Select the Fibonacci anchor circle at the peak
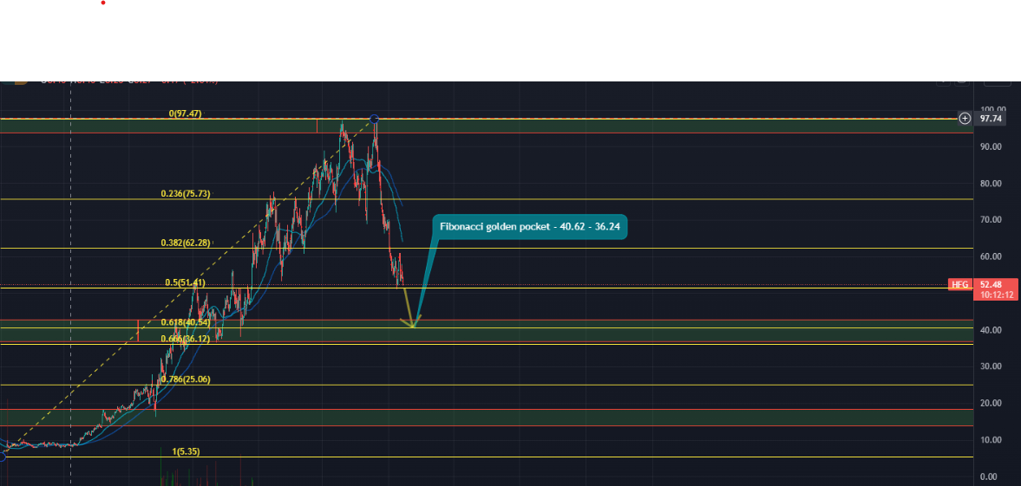Viewport: 1021px width, 486px height. tap(374, 119)
